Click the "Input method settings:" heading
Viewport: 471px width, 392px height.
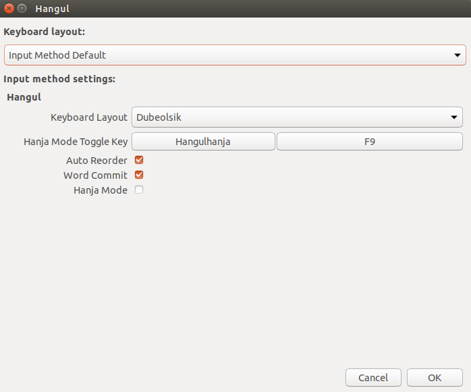[59, 79]
